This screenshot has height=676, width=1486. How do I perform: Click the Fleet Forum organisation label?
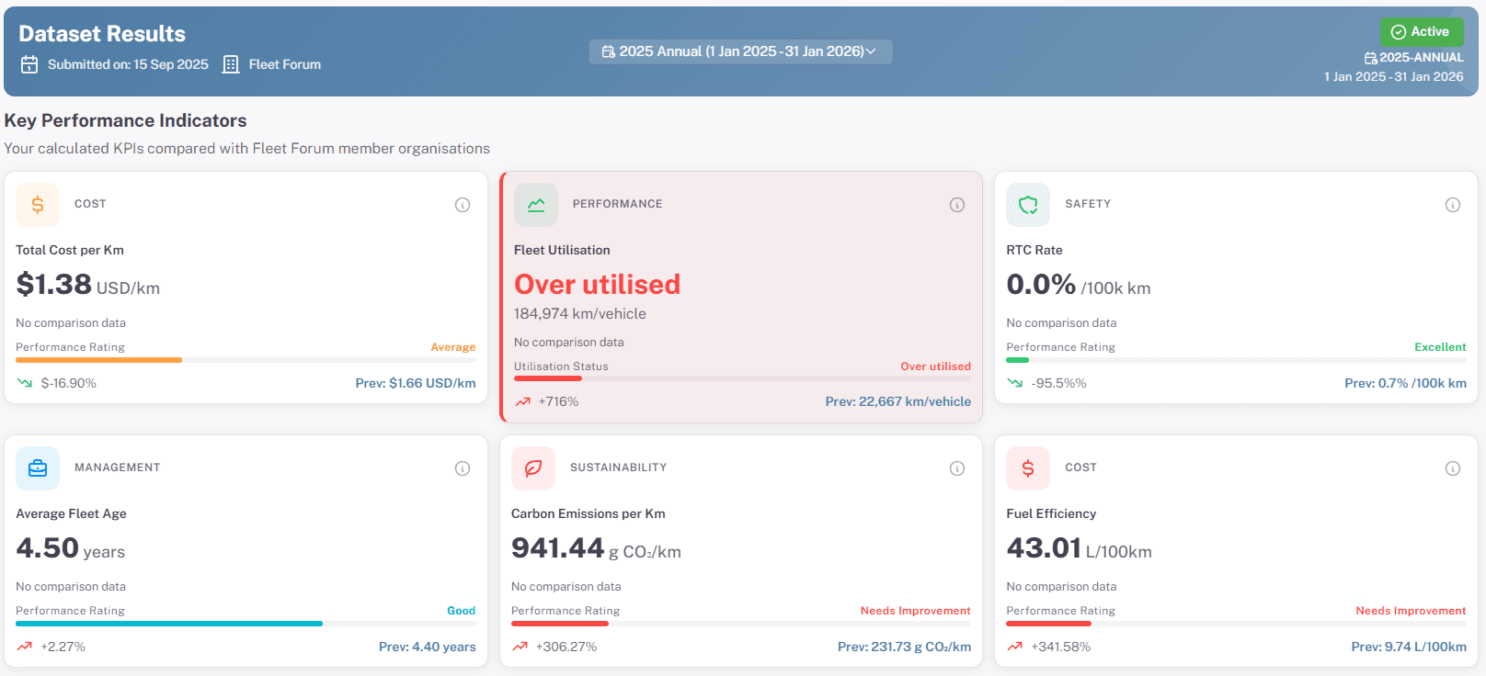285,64
